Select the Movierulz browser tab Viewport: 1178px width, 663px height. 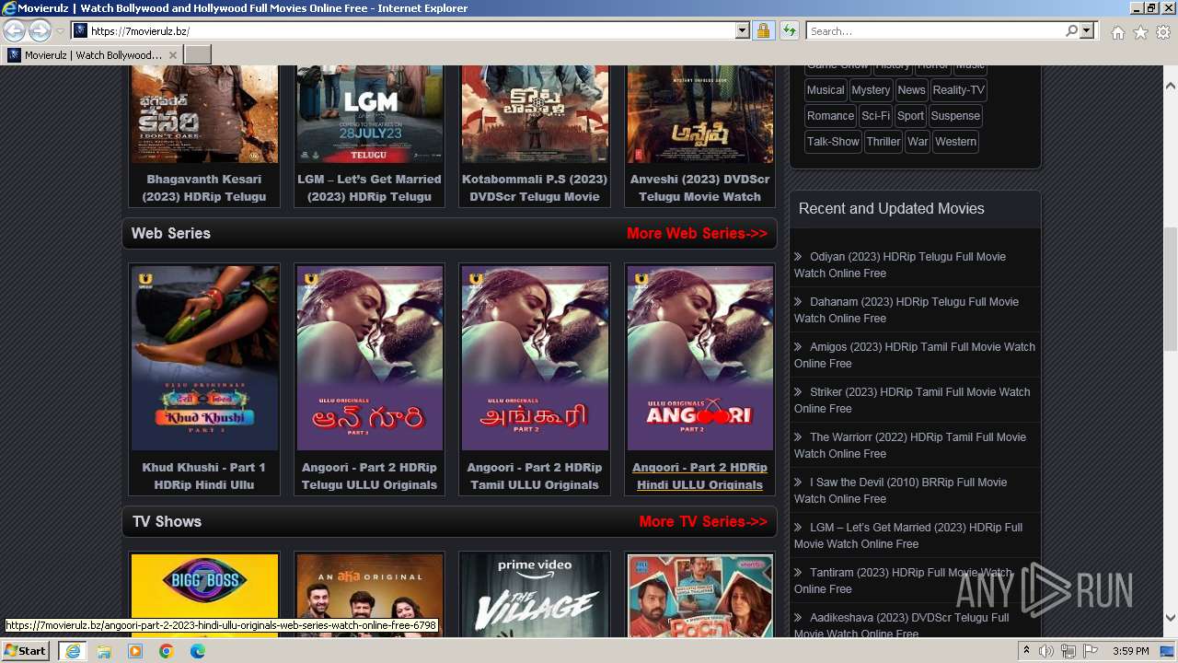pos(92,55)
